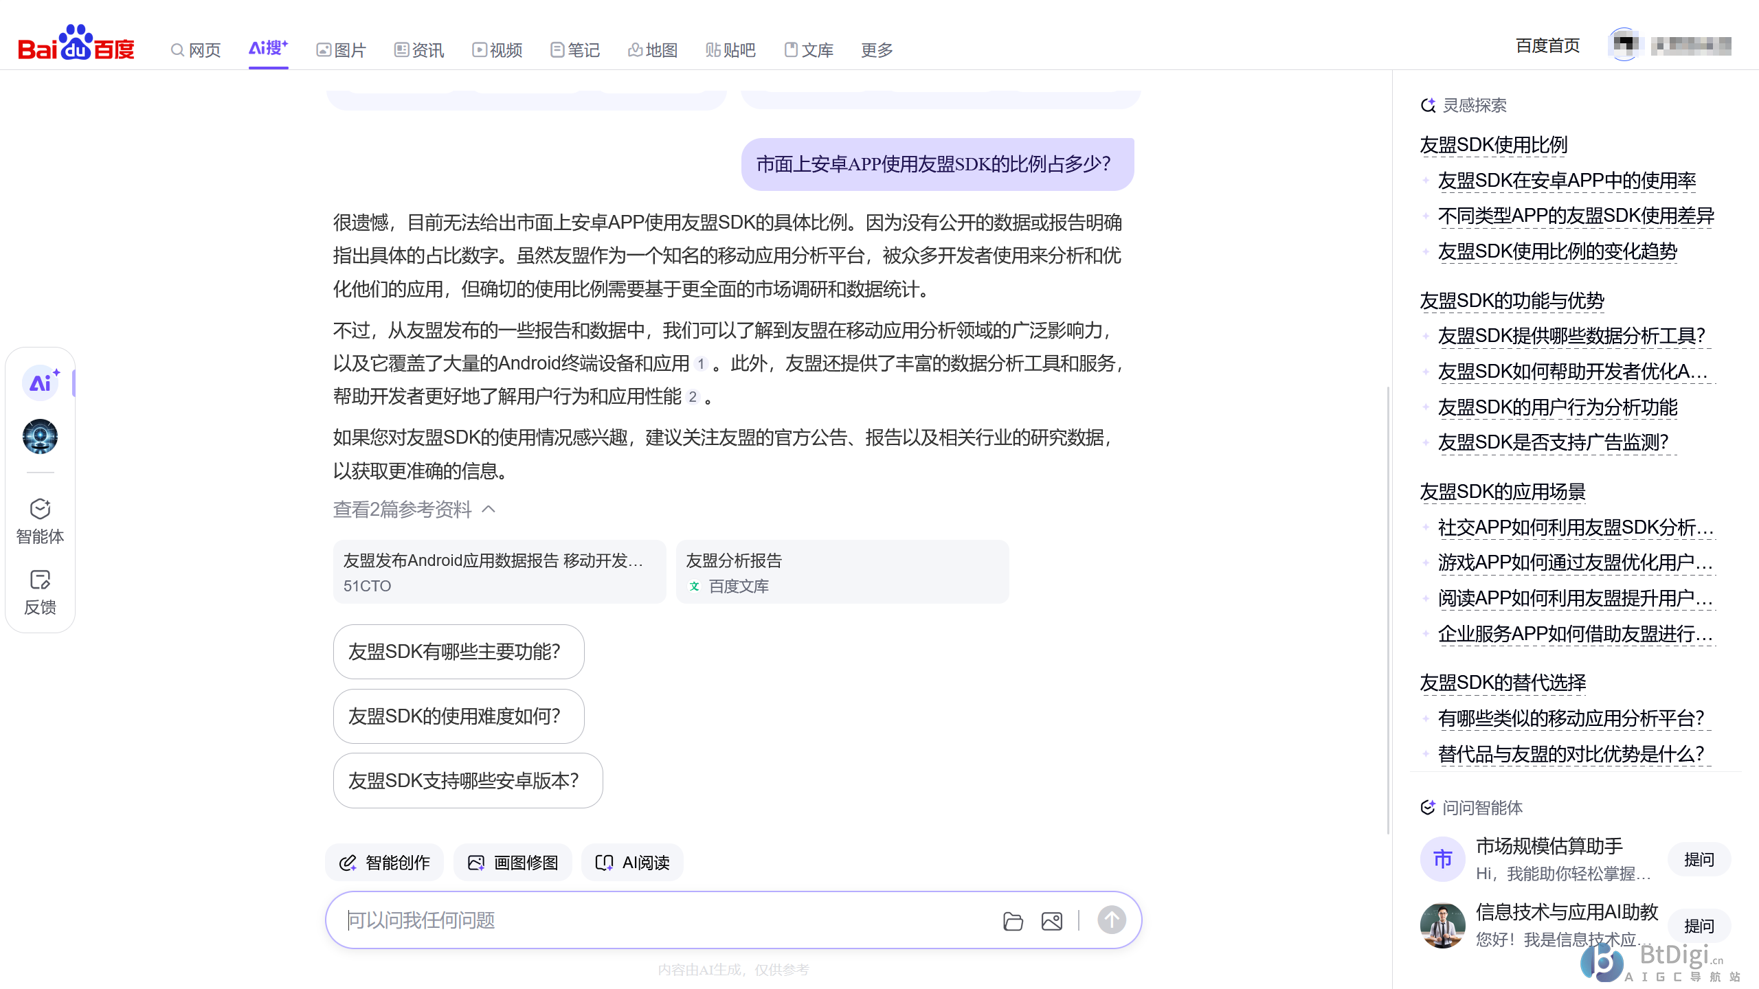The height and width of the screenshot is (989, 1759).
Task: Click the 信息技术与应用AI助教 avatar
Action: (x=1442, y=925)
